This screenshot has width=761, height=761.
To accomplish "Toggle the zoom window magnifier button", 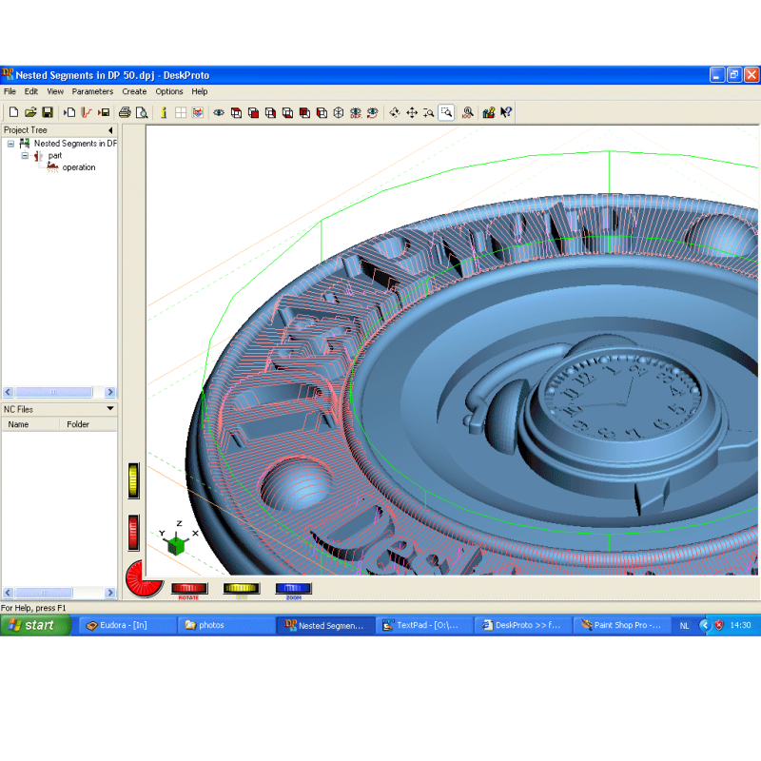I will tap(446, 112).
